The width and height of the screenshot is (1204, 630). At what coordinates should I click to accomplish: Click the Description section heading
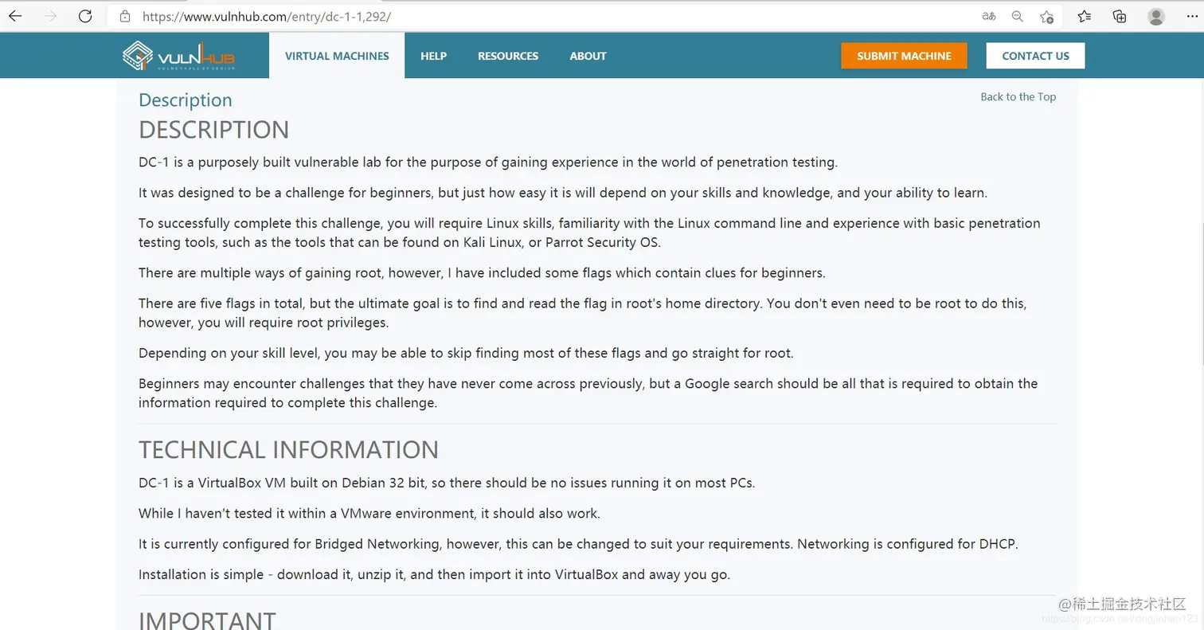tap(186, 100)
